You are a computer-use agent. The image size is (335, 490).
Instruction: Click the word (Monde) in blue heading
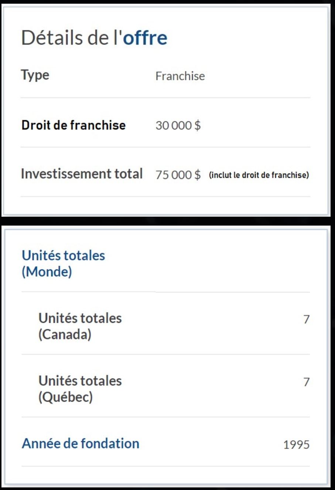tap(47, 272)
